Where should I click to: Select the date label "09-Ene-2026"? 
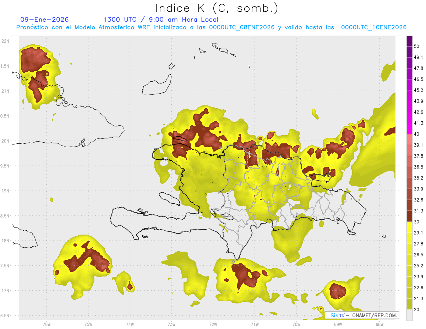[45, 20]
